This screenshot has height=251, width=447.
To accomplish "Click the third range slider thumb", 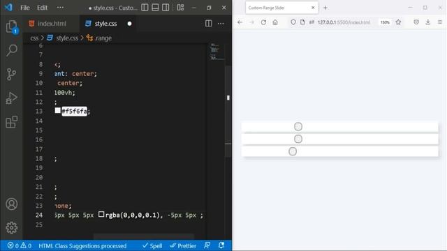I will coord(293,151).
